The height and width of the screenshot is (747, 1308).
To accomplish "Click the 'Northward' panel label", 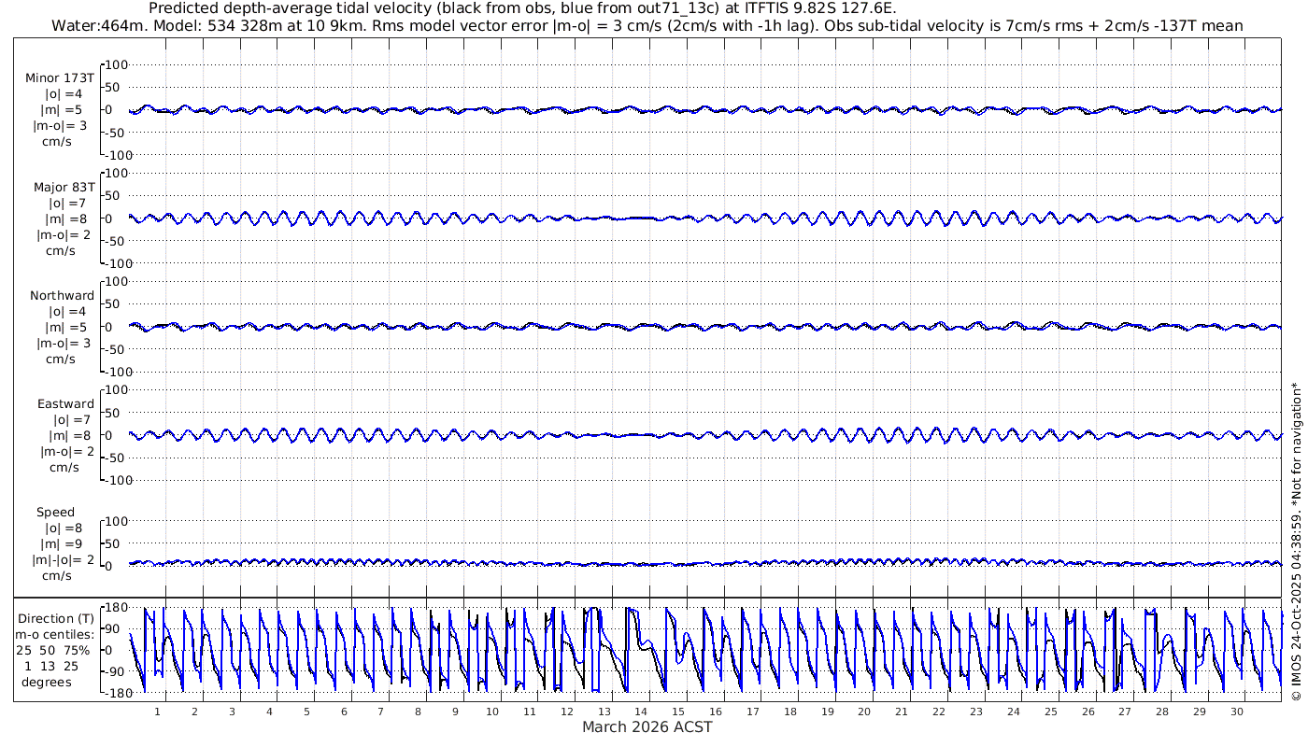I will click(x=62, y=296).
